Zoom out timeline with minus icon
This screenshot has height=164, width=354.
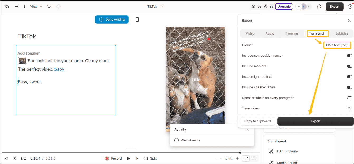219,158
